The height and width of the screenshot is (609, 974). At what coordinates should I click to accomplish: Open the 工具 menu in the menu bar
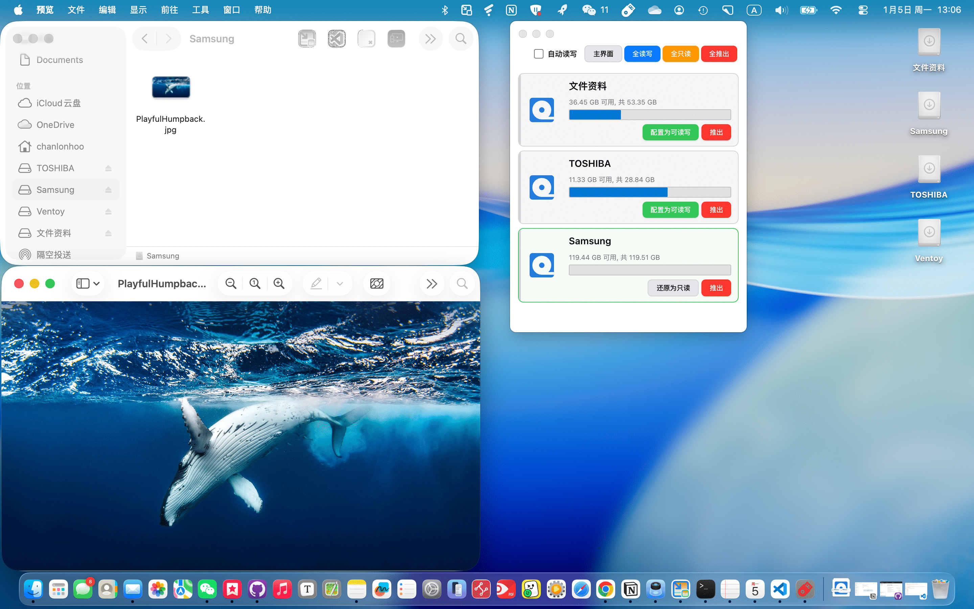point(200,10)
